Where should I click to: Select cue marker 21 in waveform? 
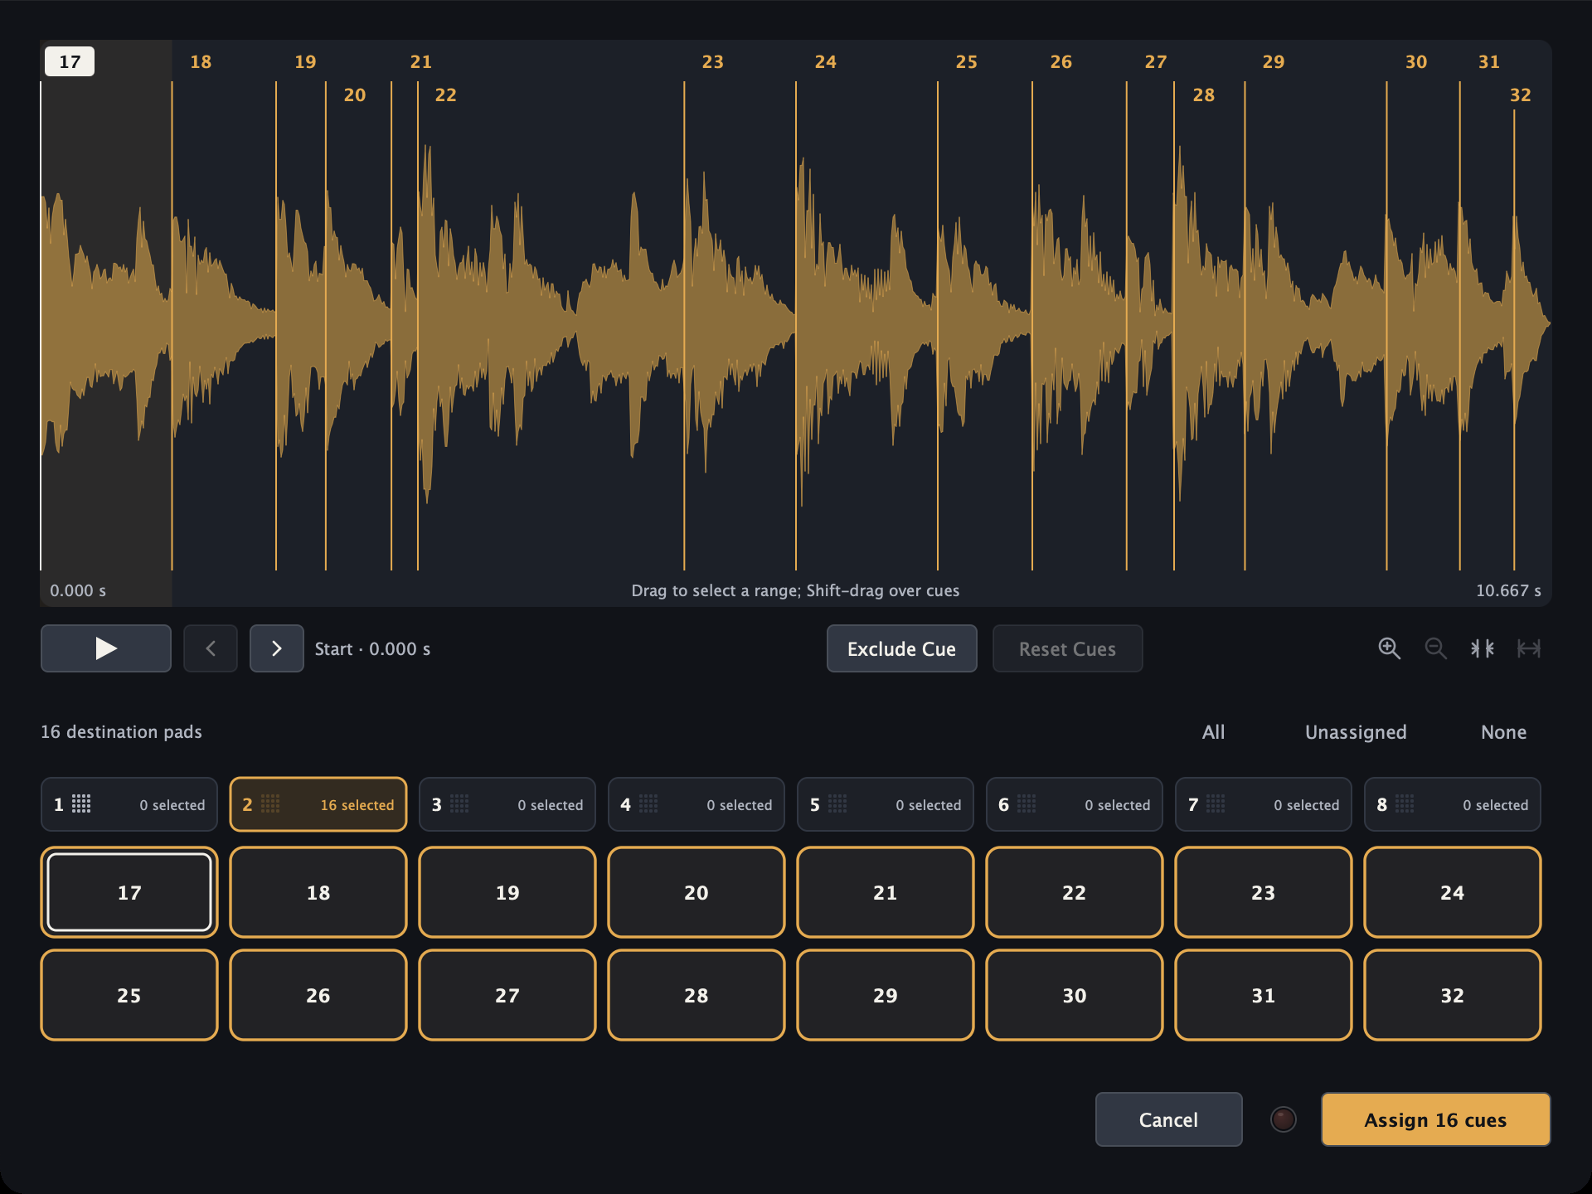(x=421, y=61)
